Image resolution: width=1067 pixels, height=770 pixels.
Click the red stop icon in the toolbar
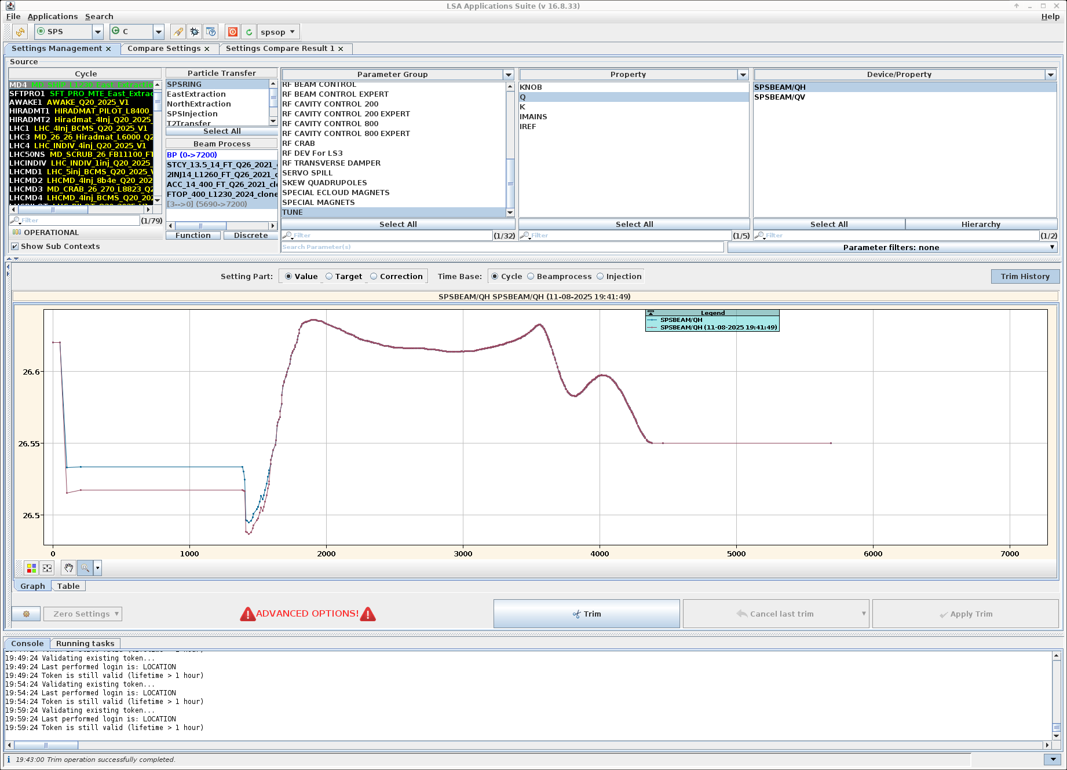coord(232,32)
